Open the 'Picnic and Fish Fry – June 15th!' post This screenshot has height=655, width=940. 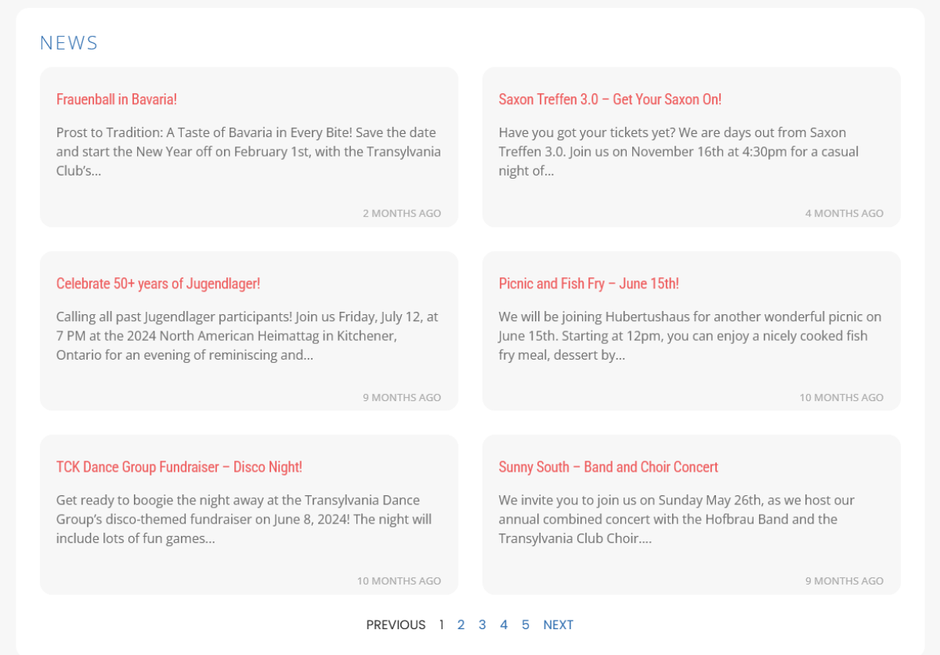(x=588, y=284)
